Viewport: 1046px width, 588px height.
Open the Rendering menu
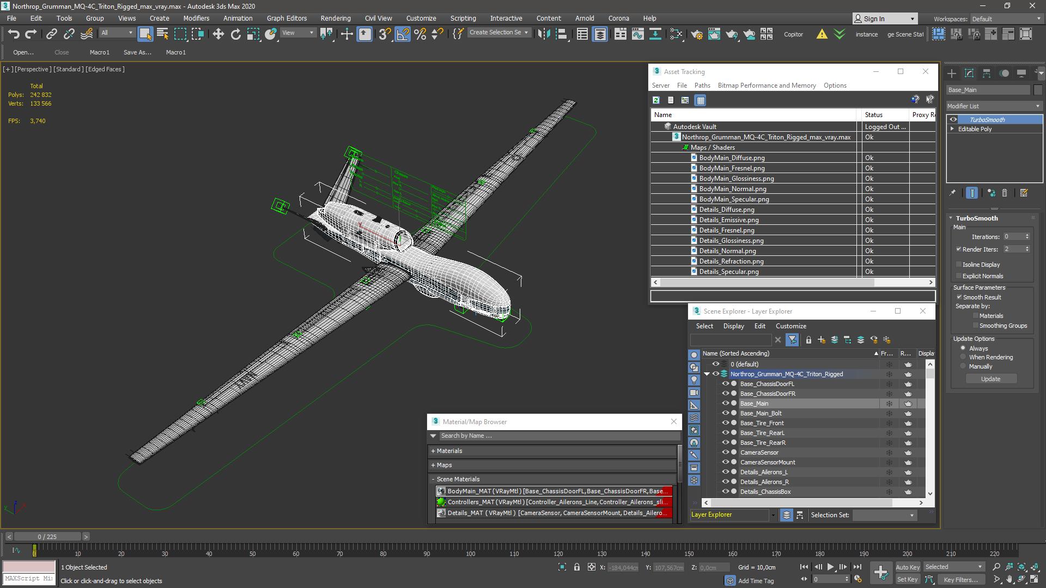click(336, 18)
